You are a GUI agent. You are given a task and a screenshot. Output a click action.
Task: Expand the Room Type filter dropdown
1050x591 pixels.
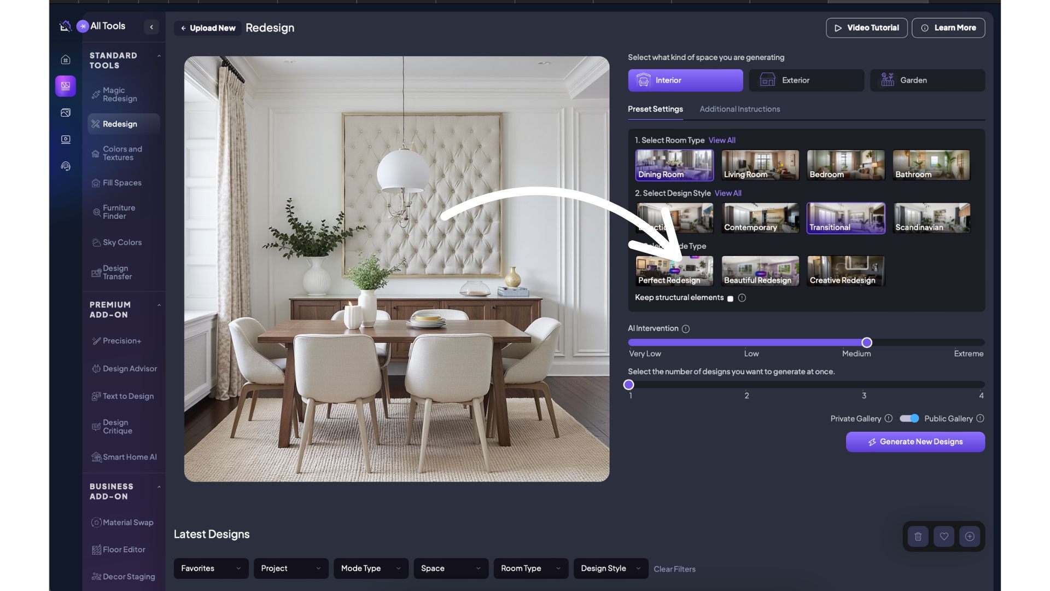530,569
